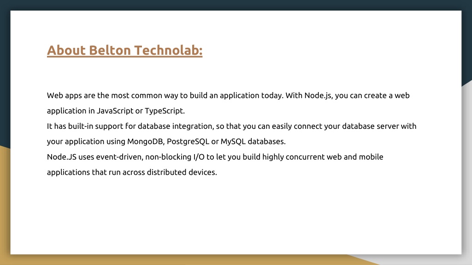472x265 pixels.
Task: Click 'Web apps' at paragraph start
Action: (65, 96)
